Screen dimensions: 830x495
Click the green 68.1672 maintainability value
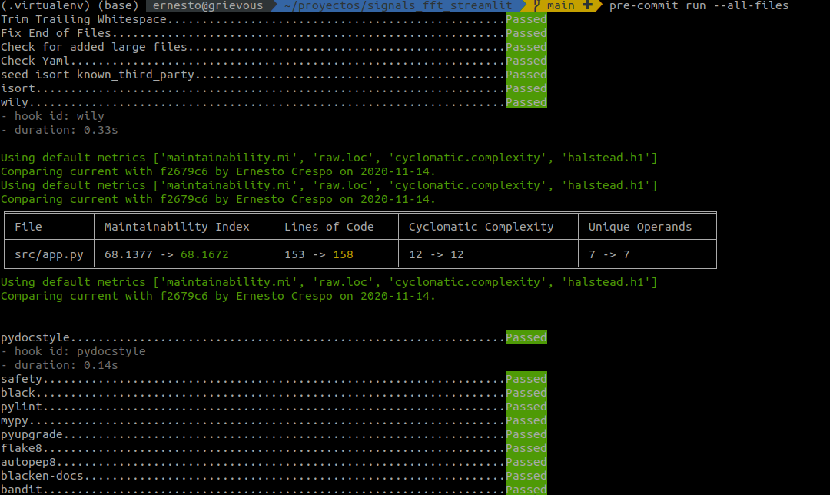click(x=204, y=254)
